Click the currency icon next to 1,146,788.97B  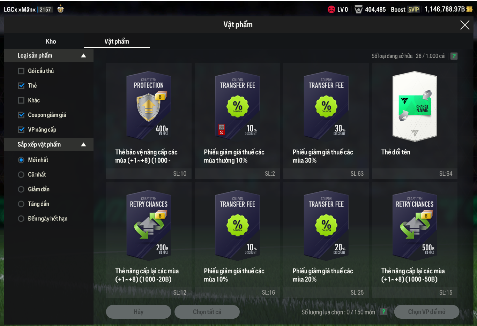pos(469,9)
